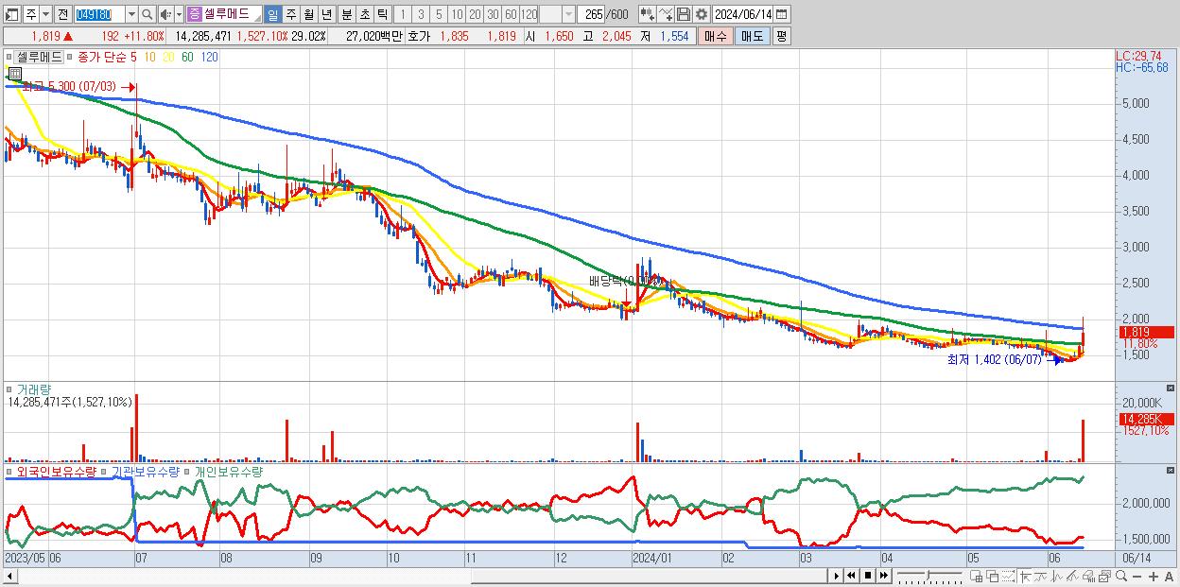Click the speaker sound icon
This screenshot has height=587, width=1180.
coord(165,15)
